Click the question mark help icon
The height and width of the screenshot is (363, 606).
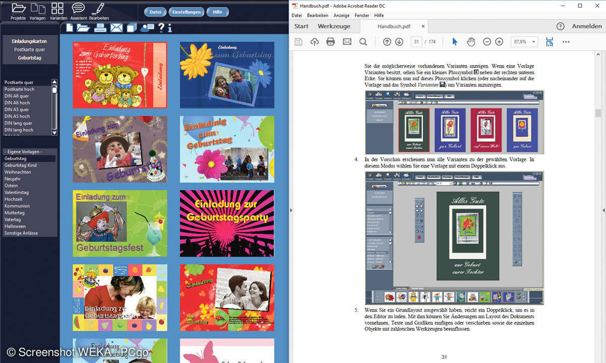[161, 28]
